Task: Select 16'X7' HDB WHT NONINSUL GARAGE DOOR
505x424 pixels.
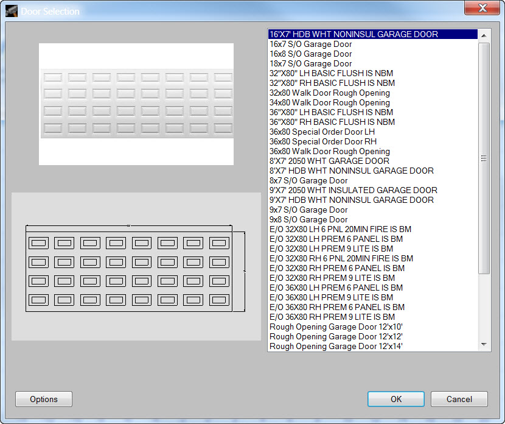Action: [x=373, y=34]
